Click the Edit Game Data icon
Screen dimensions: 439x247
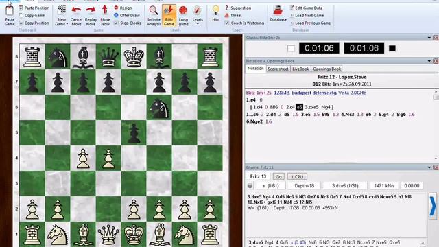(292, 8)
